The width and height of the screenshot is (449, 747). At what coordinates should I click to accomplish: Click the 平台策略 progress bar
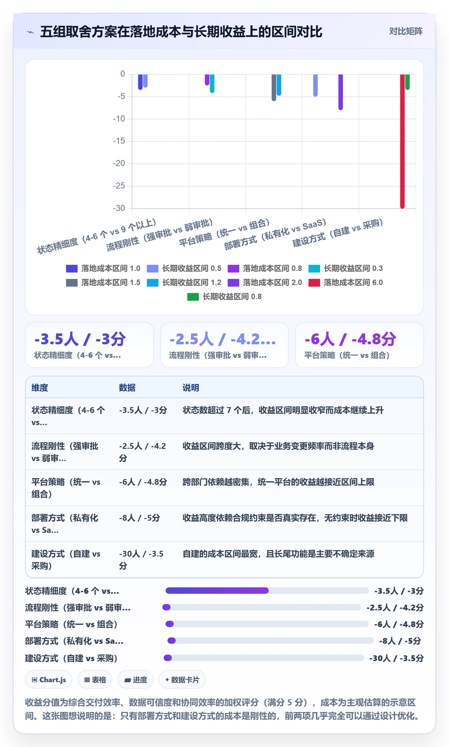(x=267, y=624)
